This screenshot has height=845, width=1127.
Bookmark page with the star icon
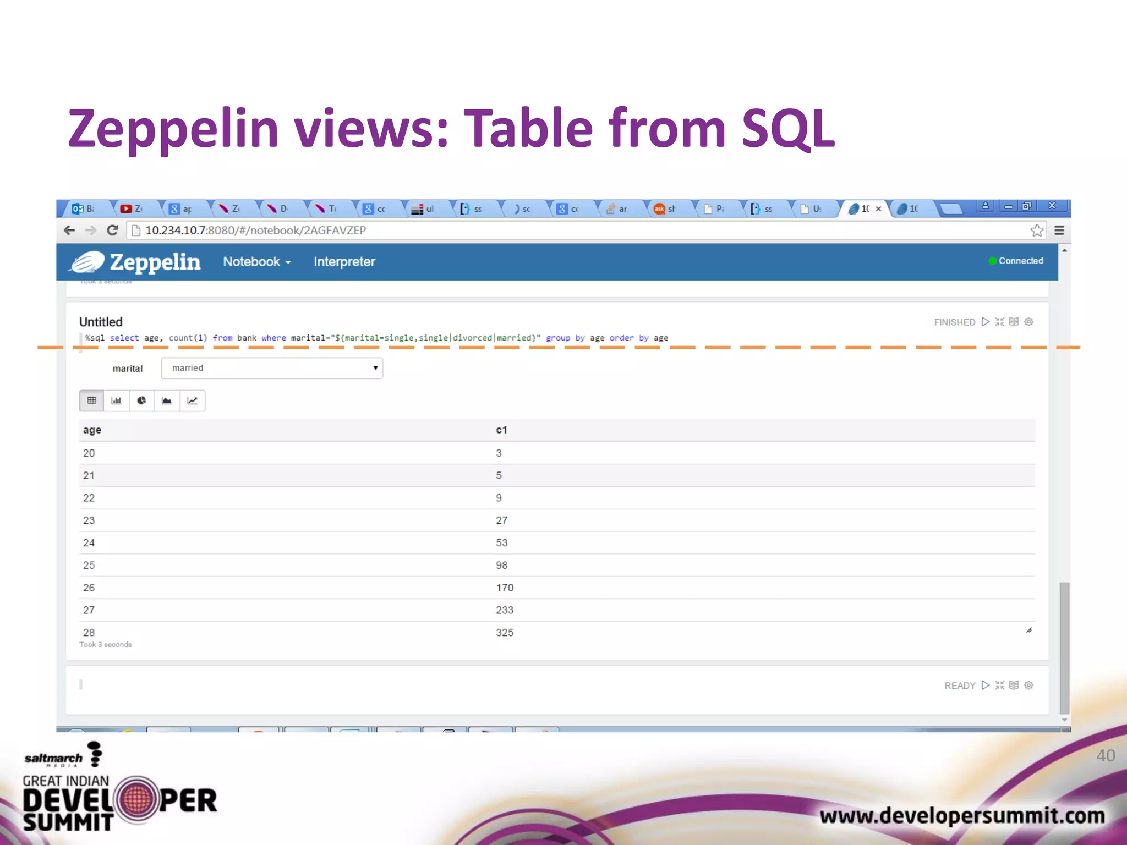1037,231
